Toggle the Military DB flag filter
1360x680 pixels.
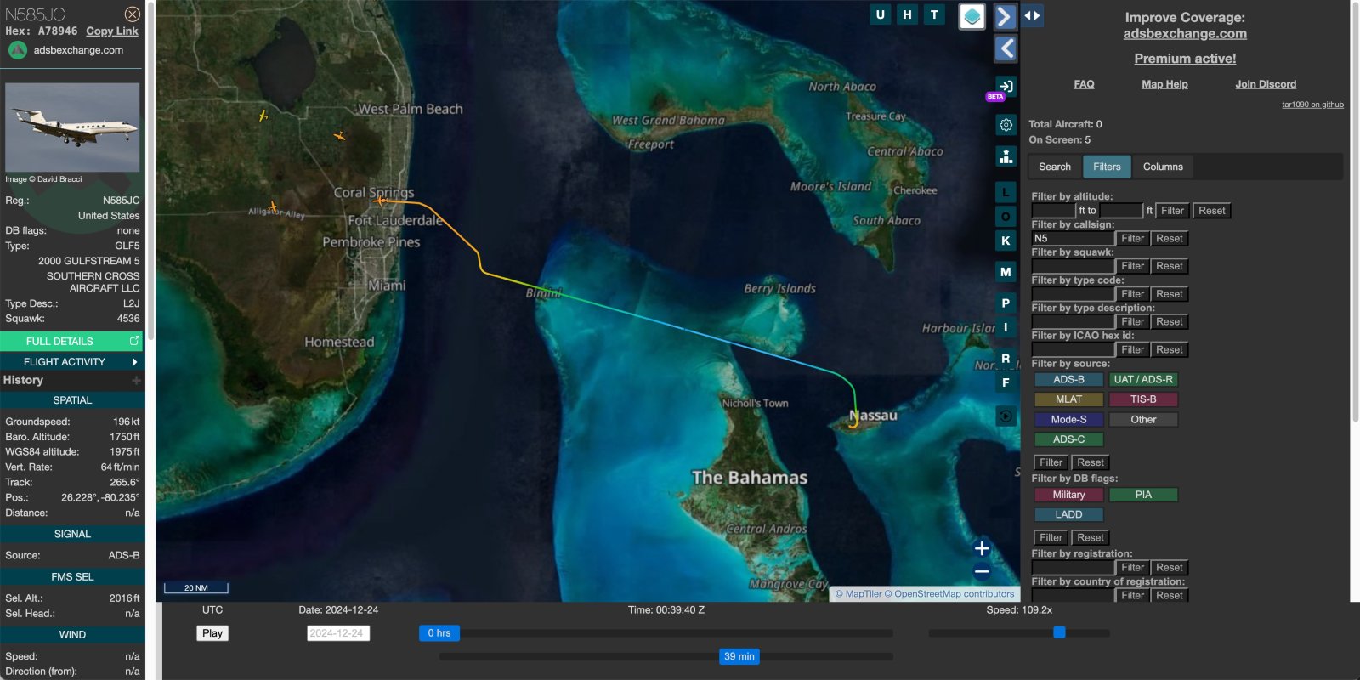pos(1068,495)
